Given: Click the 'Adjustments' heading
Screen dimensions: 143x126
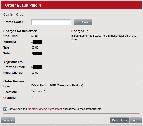Looking at the screenshot, I should [x=13, y=62].
